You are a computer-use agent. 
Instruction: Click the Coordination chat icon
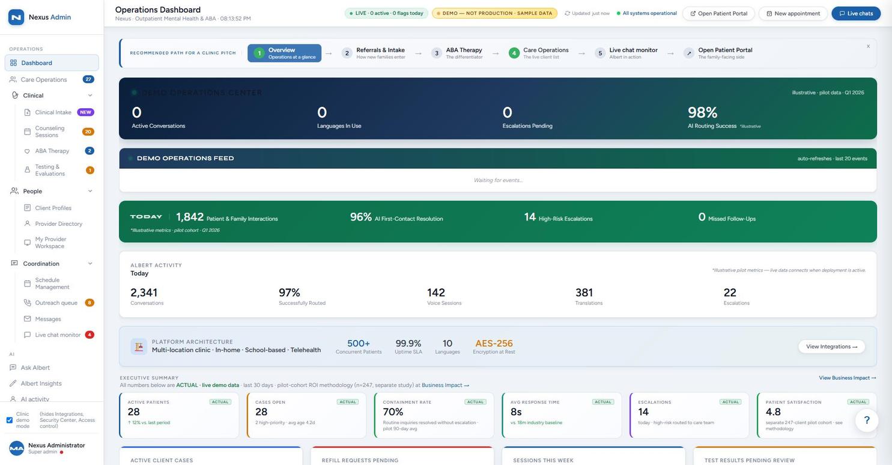pos(14,264)
